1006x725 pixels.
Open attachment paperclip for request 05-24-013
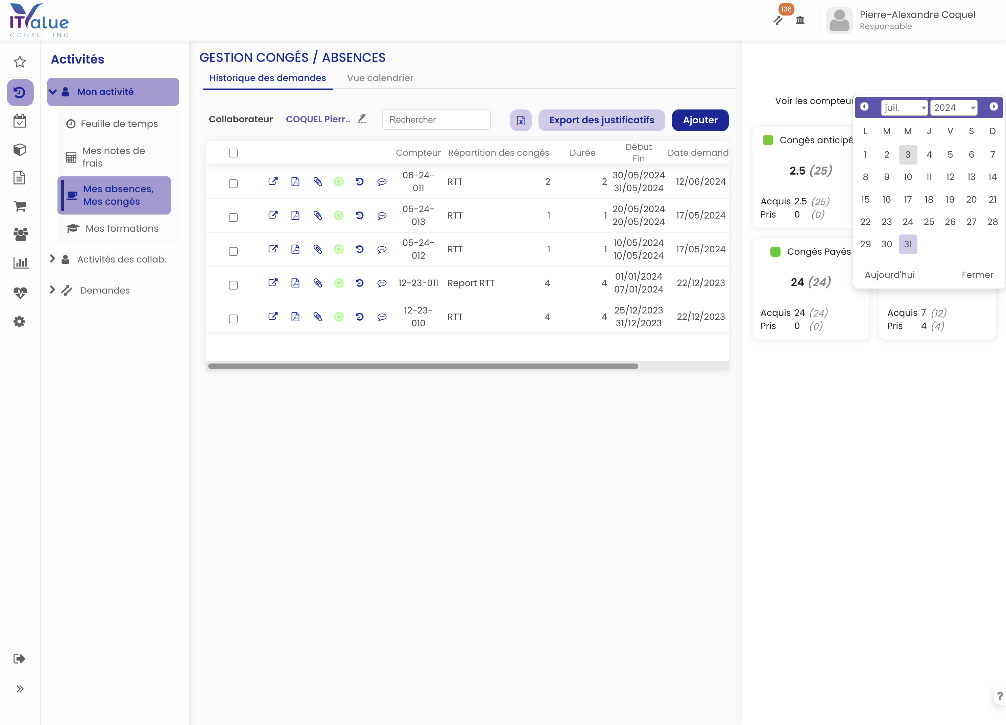pyautogui.click(x=318, y=216)
